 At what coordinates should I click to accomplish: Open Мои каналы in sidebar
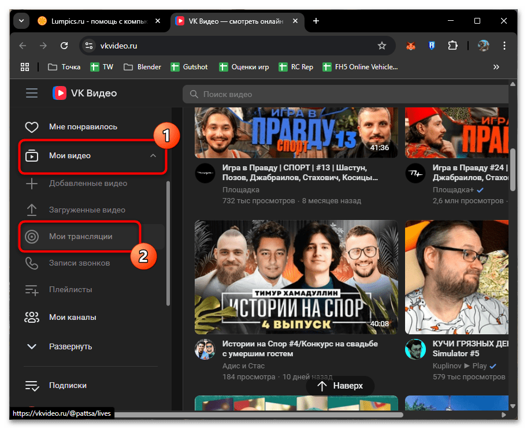(72, 317)
